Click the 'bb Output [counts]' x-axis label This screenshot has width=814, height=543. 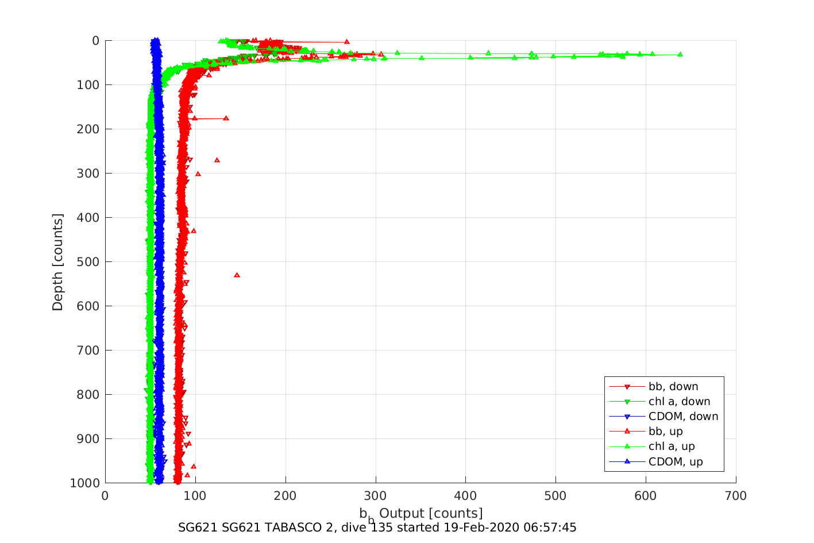421,514
